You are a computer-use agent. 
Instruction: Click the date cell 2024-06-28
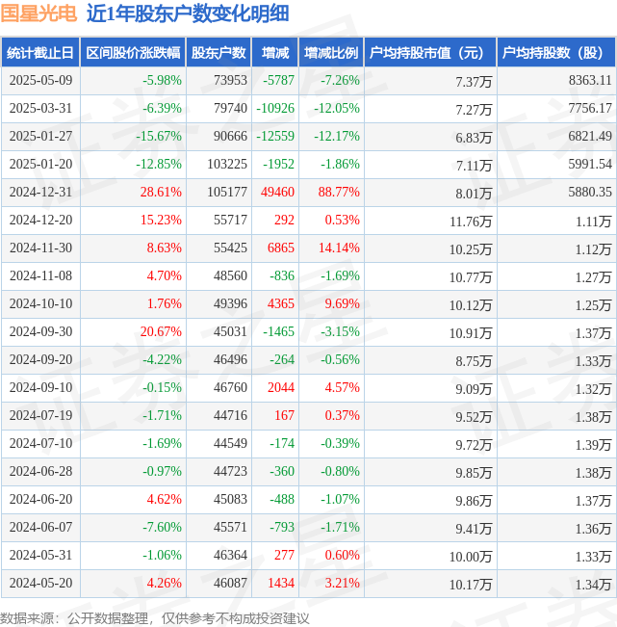pos(40,471)
